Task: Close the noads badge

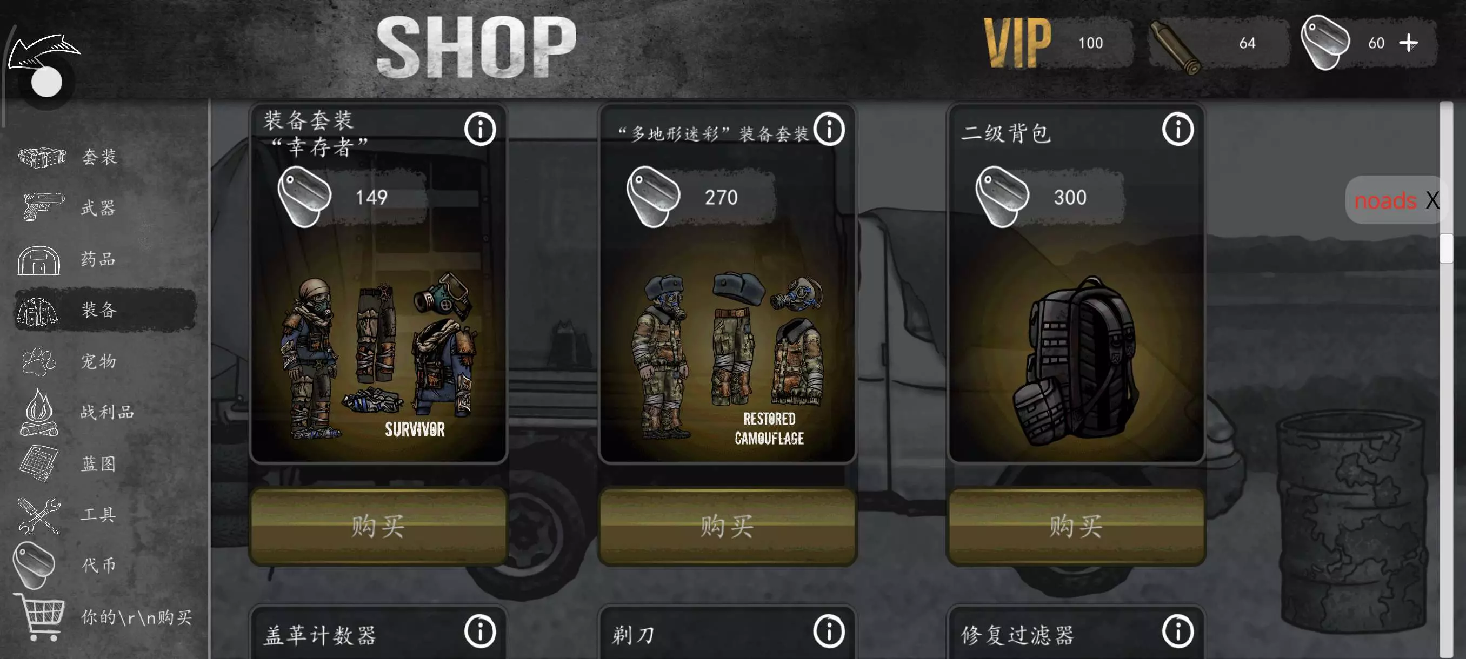Action: (x=1432, y=200)
